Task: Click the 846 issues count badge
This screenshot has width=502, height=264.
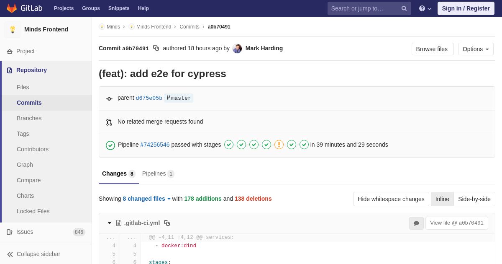Action: (79, 232)
